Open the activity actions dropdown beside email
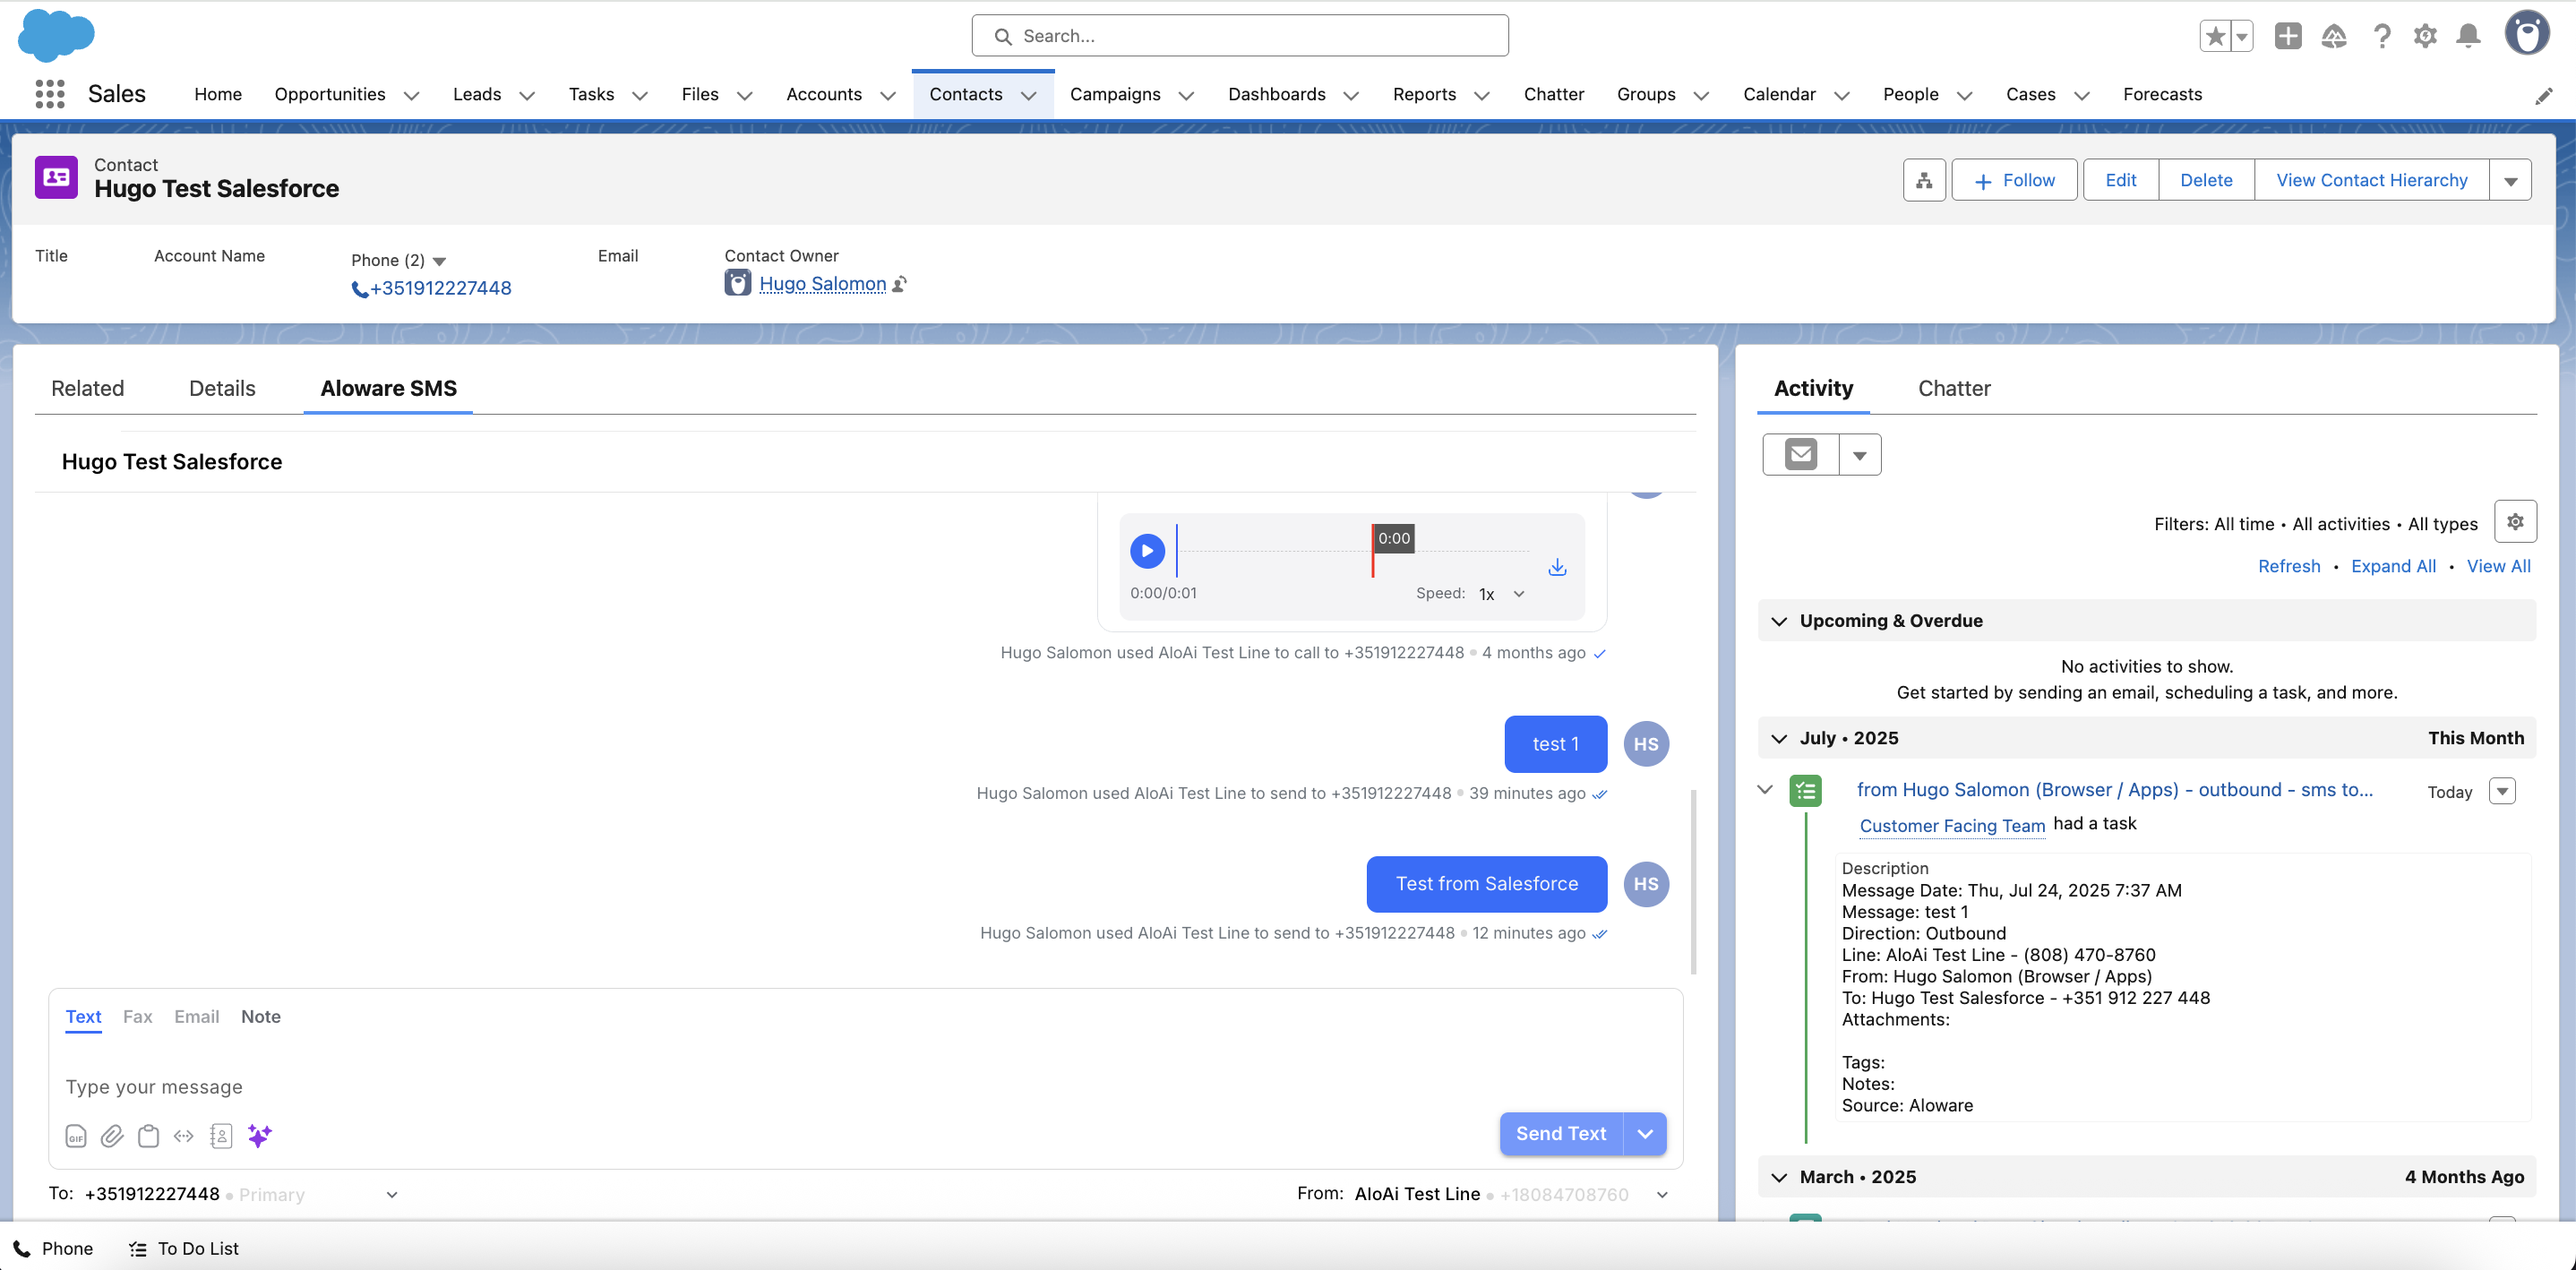Image resolution: width=2576 pixels, height=1270 pixels. (1860, 455)
